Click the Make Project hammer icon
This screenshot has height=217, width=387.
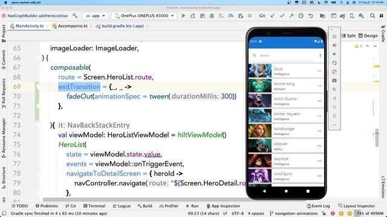(75, 16)
